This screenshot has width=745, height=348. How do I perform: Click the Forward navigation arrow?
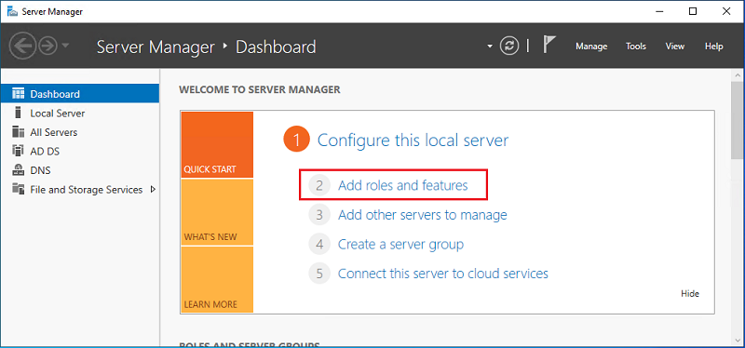click(x=48, y=46)
